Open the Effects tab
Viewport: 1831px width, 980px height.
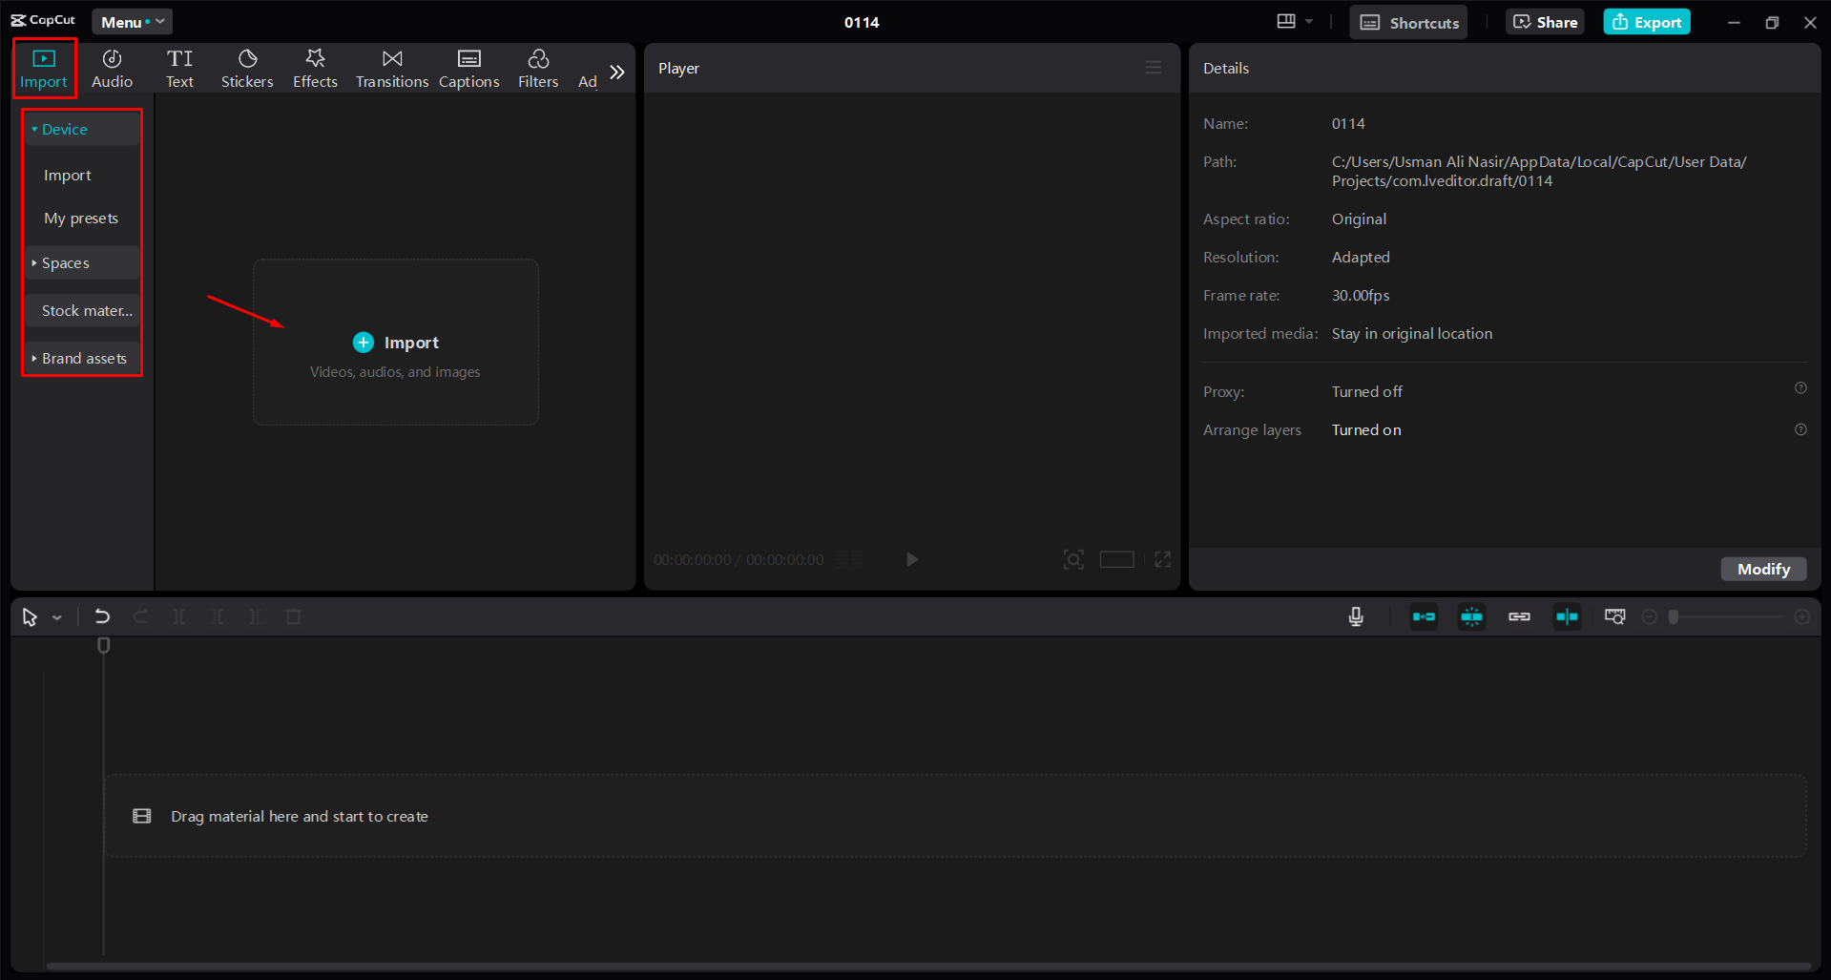click(315, 69)
